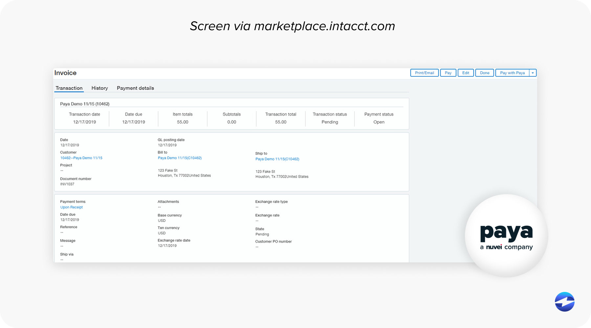Click the Edit button
Image resolution: width=591 pixels, height=328 pixels.
466,72
